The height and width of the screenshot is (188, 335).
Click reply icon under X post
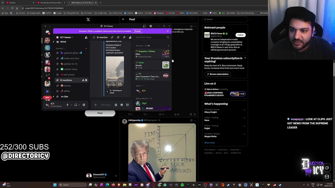[129, 114]
